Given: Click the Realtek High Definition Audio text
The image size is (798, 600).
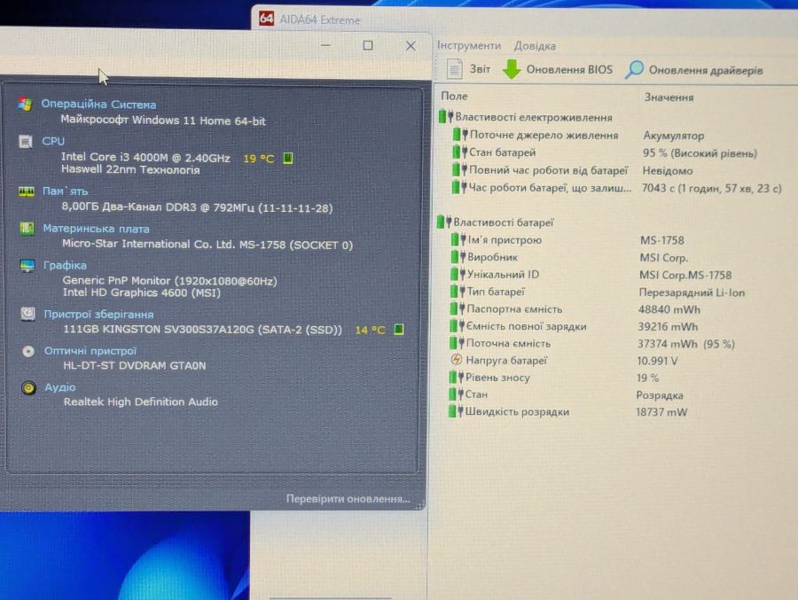Looking at the screenshot, I should tap(140, 401).
